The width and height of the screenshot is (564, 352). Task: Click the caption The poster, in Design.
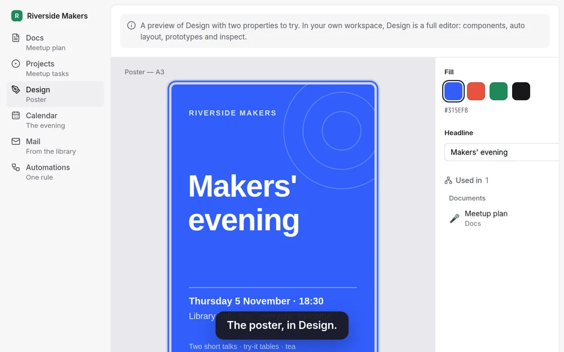(x=282, y=325)
